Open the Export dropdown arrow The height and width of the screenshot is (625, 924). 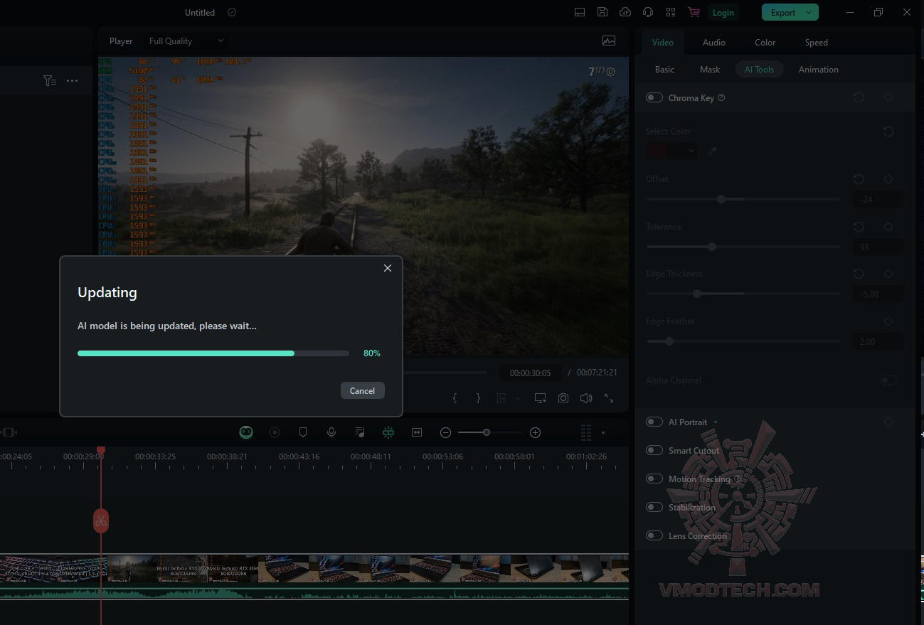pos(809,12)
